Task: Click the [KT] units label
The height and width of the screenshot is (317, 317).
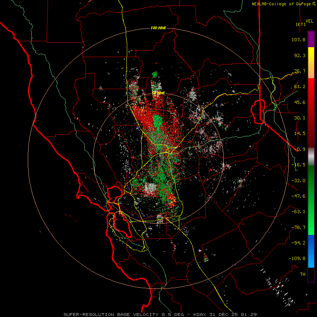Action: 301,24
